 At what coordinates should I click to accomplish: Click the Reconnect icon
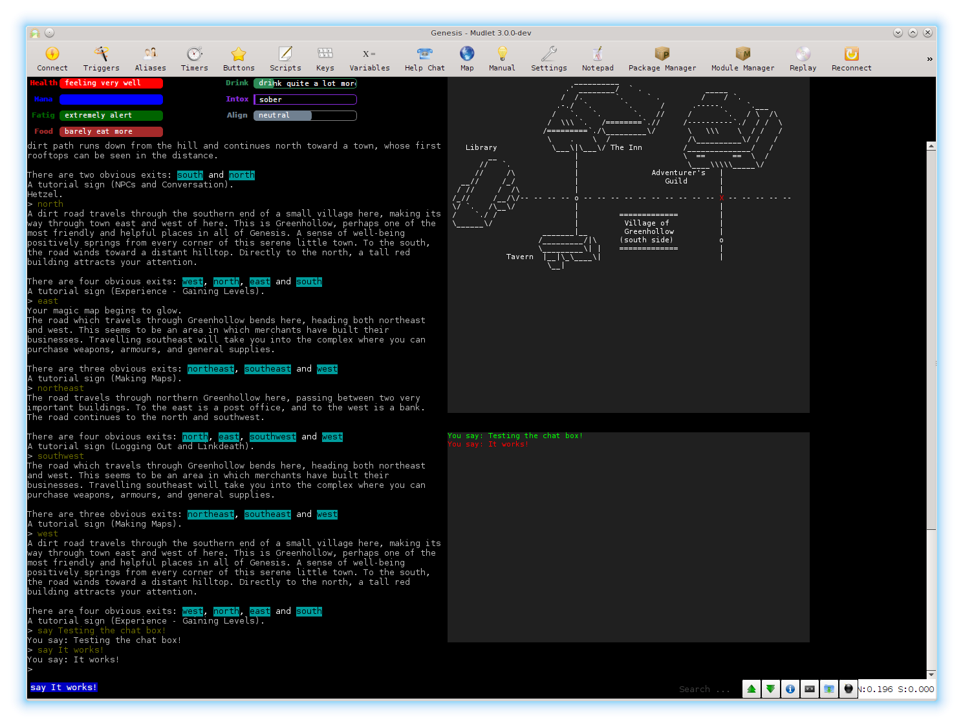[x=851, y=59]
